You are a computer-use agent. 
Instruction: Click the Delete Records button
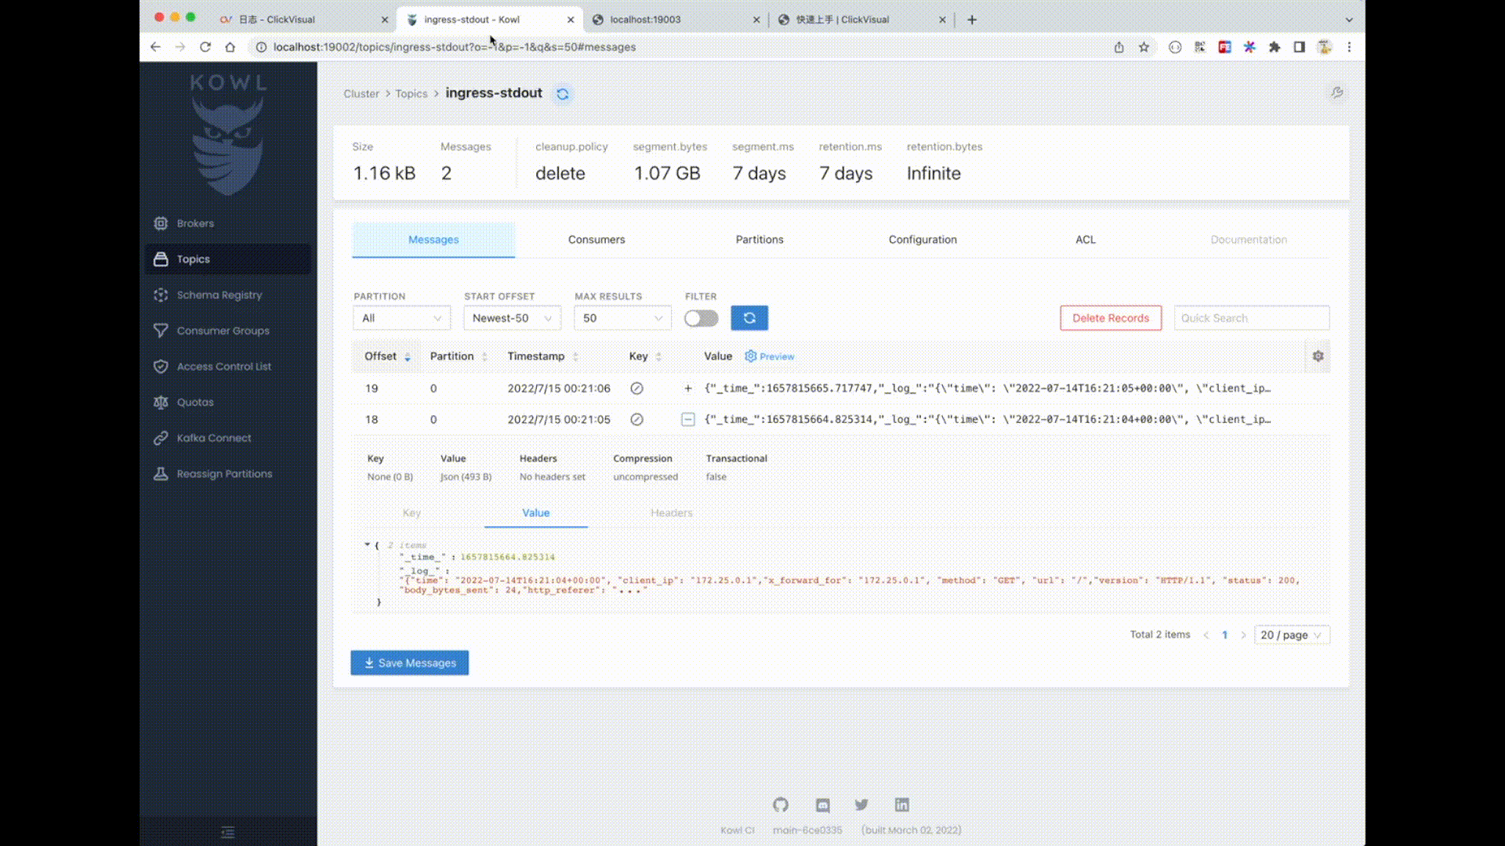tap(1110, 318)
